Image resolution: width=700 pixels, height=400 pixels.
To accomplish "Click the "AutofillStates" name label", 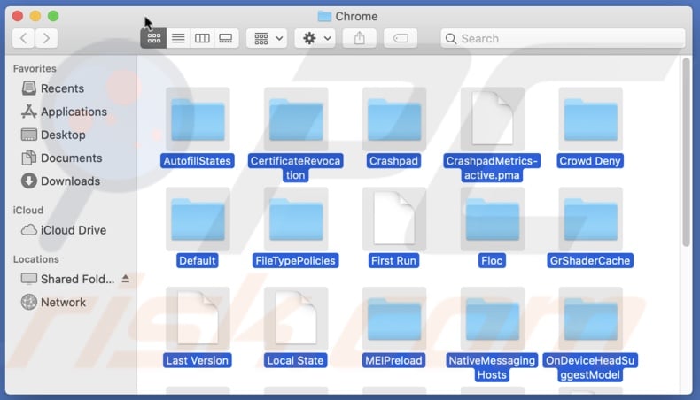I will pos(198,161).
